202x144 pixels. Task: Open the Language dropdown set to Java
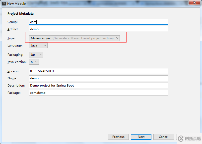pyautogui.click(x=38, y=46)
